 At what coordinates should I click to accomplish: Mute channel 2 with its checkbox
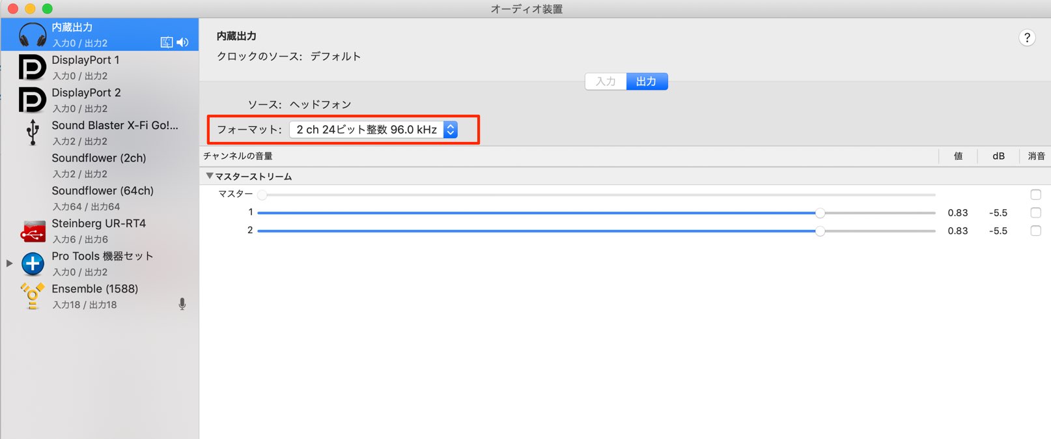(1035, 231)
